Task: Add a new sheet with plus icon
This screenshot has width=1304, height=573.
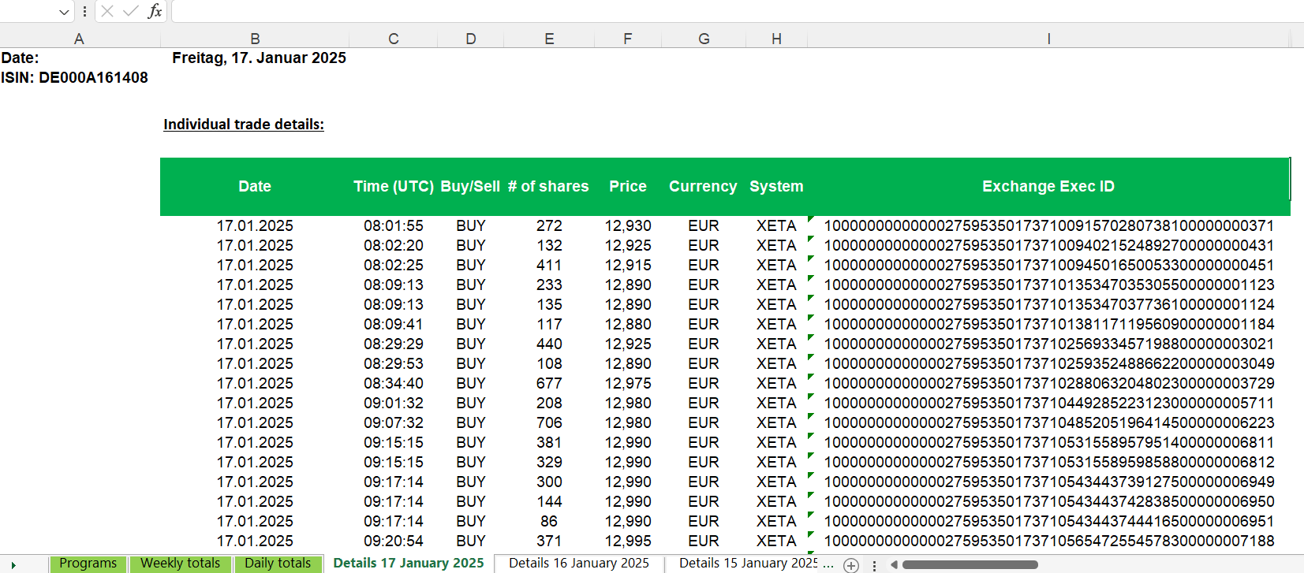Action: point(851,564)
